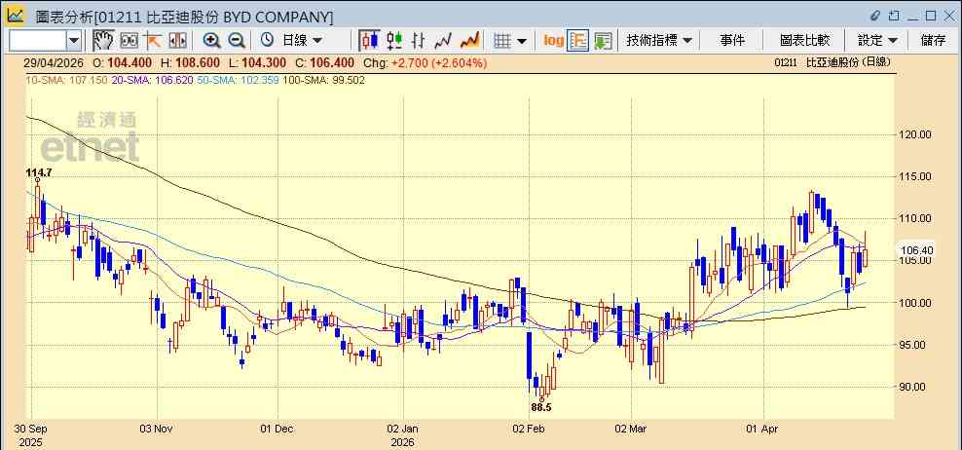Select the red-blue candlestick chart type
This screenshot has height=450, width=962.
[x=369, y=41]
